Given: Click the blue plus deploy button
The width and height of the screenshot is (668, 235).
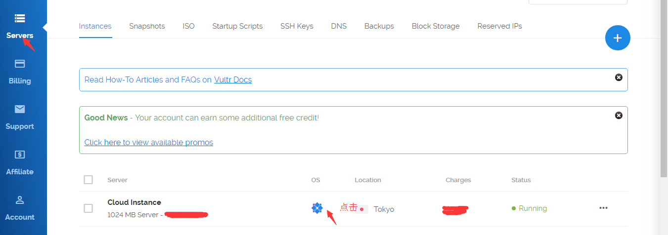Looking at the screenshot, I should coord(618,38).
